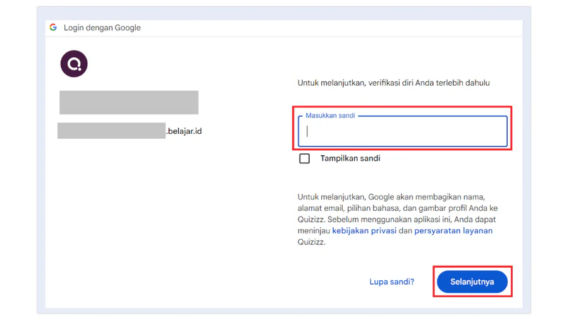Image resolution: width=569 pixels, height=320 pixels.
Task: Click the redacted email address block
Action: 111,131
